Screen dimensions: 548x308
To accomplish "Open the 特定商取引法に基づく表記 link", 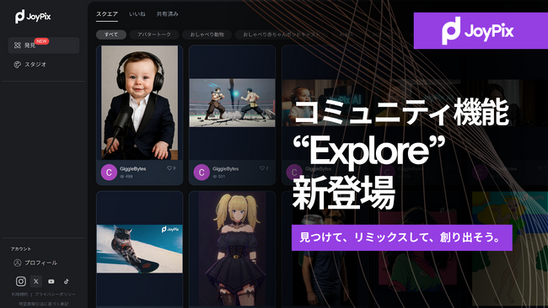I will click(44, 304).
